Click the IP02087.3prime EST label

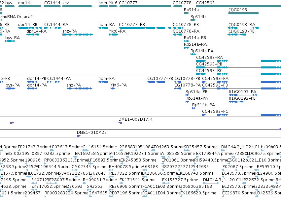(237, 166)
